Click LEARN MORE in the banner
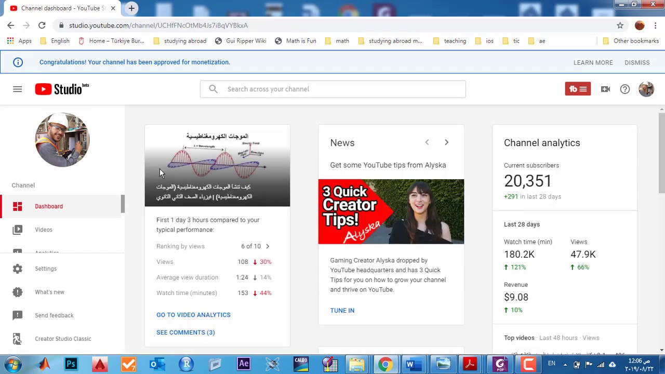 coord(593,62)
